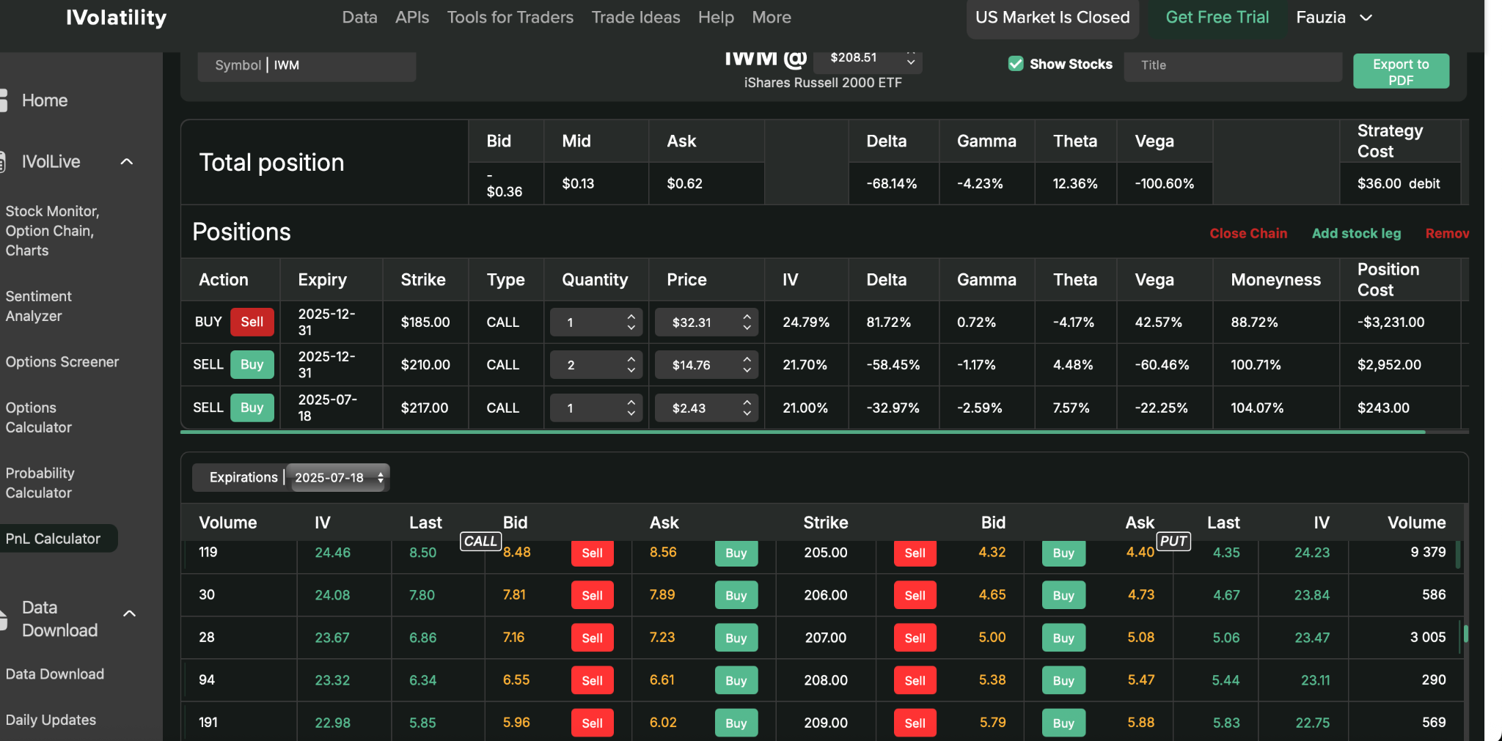This screenshot has height=741, width=1502.
Task: Click Add stock leg link
Action: (1356, 233)
